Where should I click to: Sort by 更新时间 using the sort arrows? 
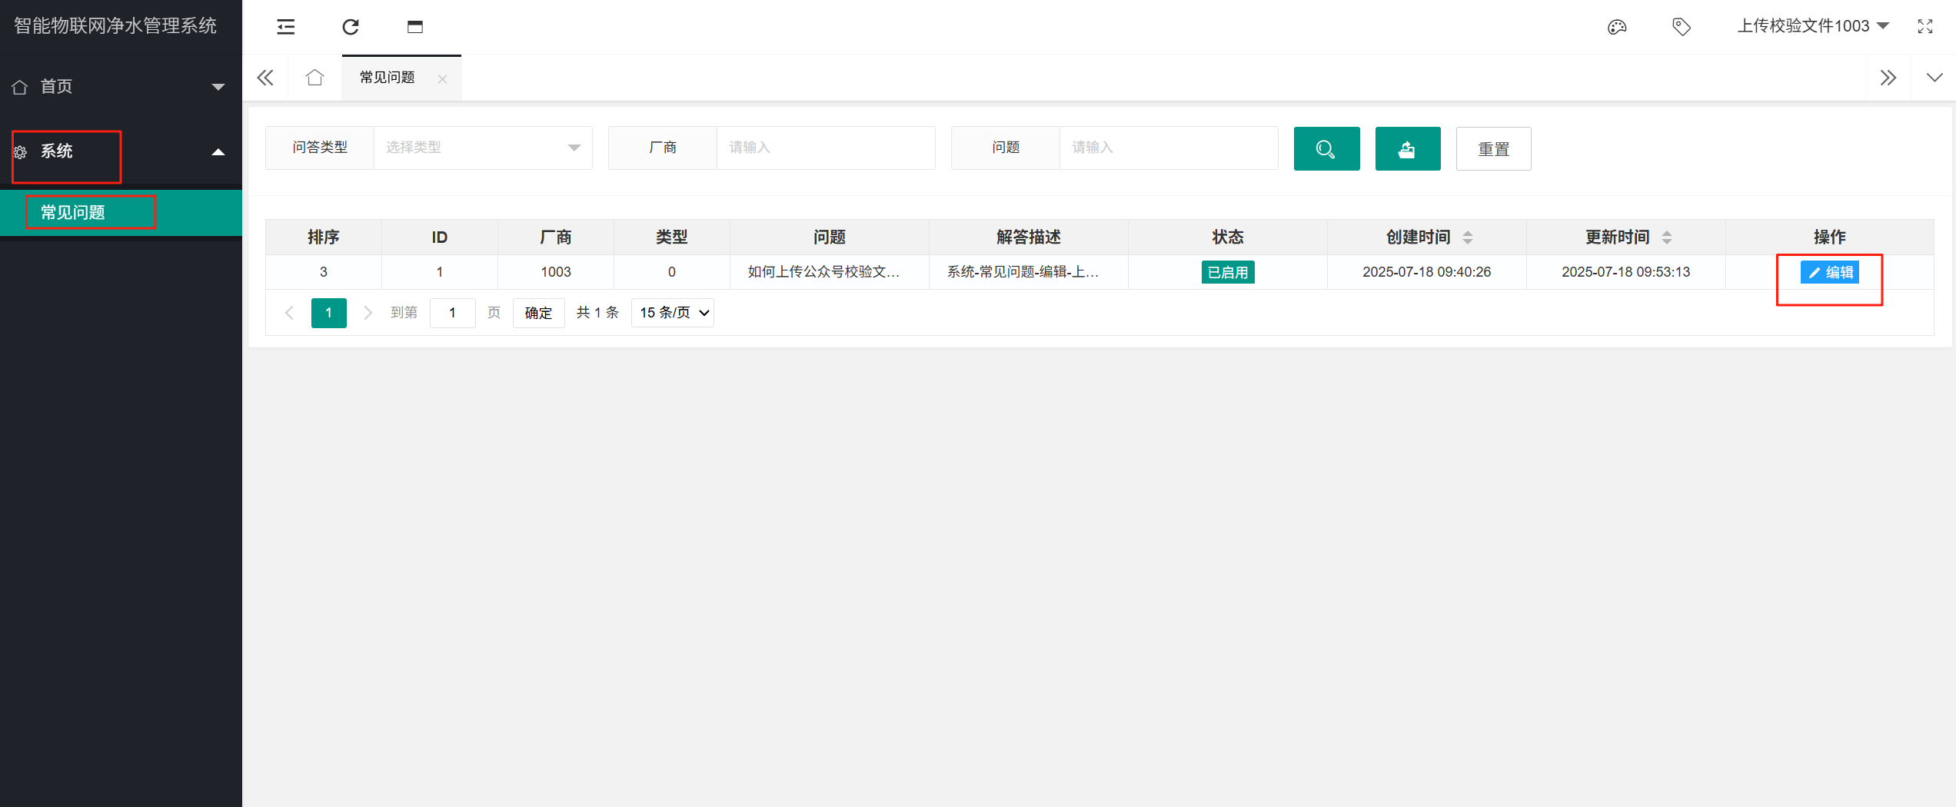click(1667, 237)
